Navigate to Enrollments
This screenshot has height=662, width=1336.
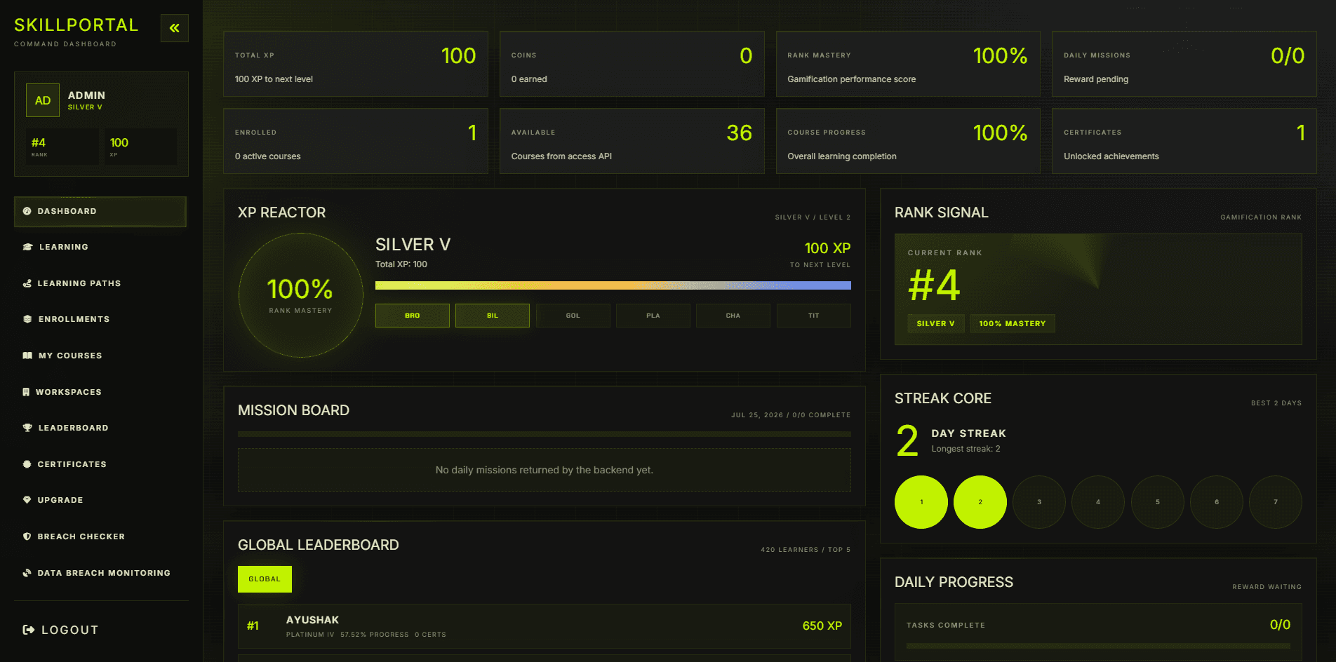coord(100,319)
